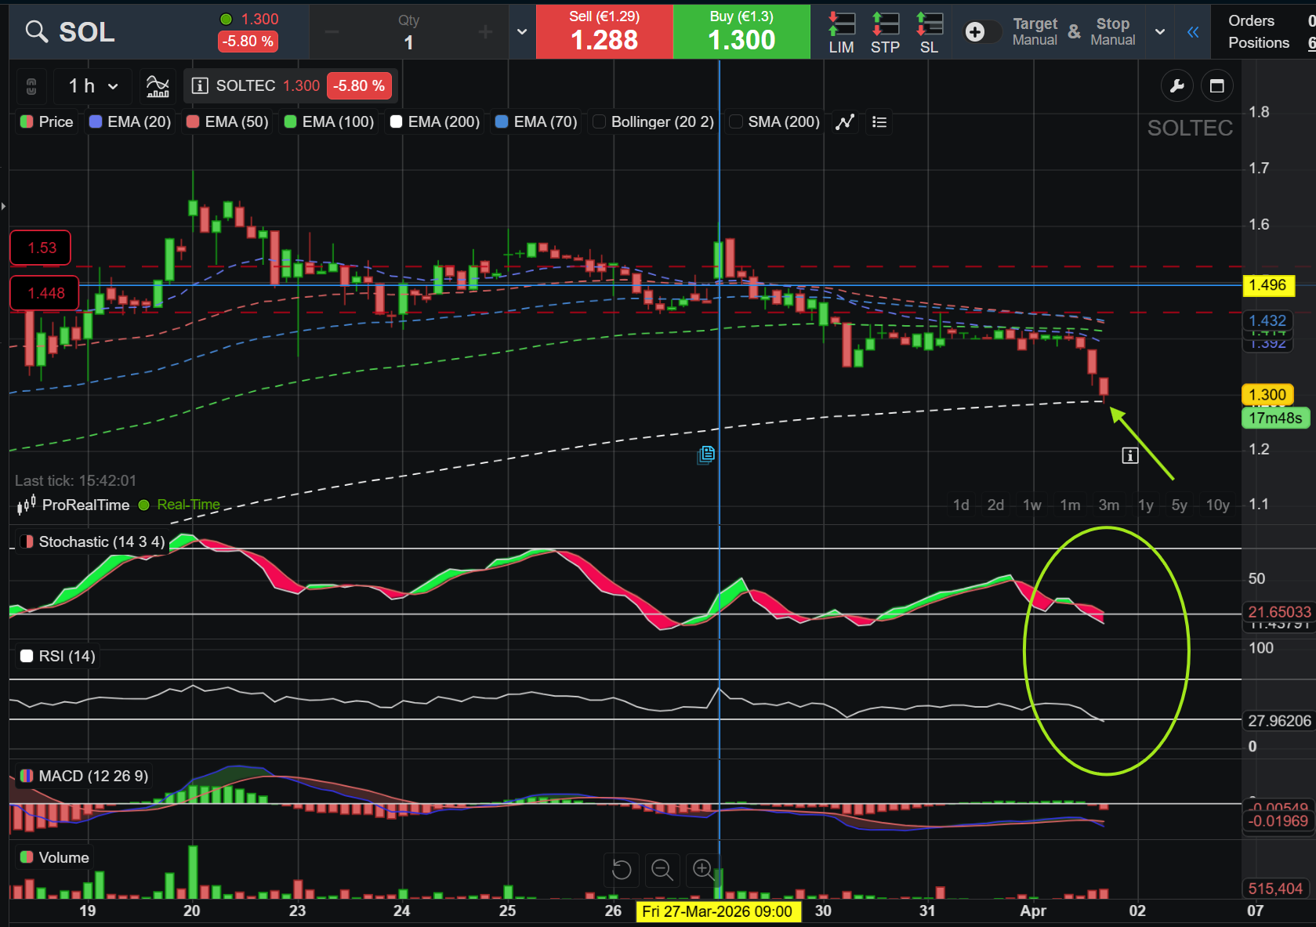Screen dimensions: 1316x927
Task: Click the LIM limit order icon
Action: [841, 32]
